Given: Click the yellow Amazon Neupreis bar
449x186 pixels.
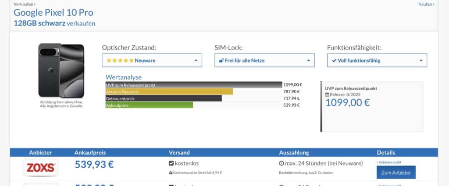Looking at the screenshot, I should tap(169, 91).
